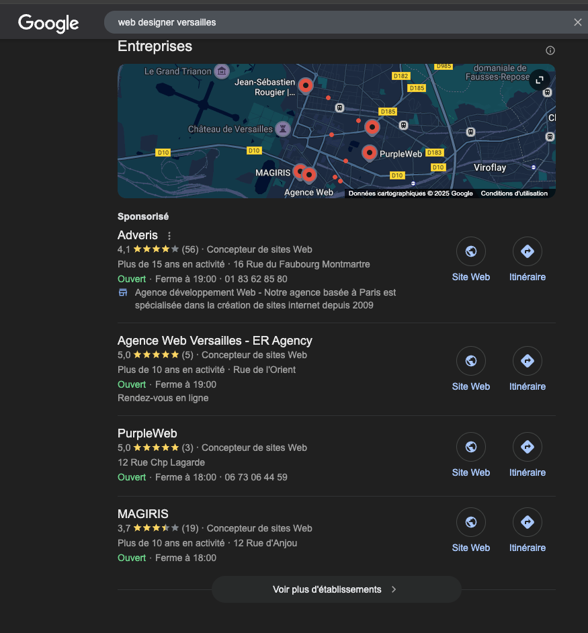Click the Viroflay label on the map
Viewport: 588px width, 633px height.
coord(490,167)
